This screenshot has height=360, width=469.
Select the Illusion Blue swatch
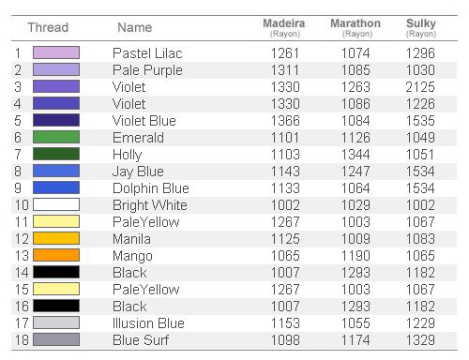coord(56,322)
